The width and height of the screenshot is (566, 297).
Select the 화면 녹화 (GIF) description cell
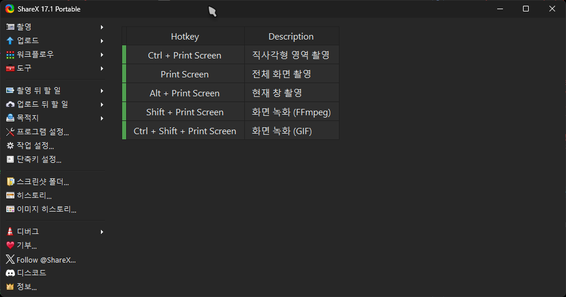292,130
